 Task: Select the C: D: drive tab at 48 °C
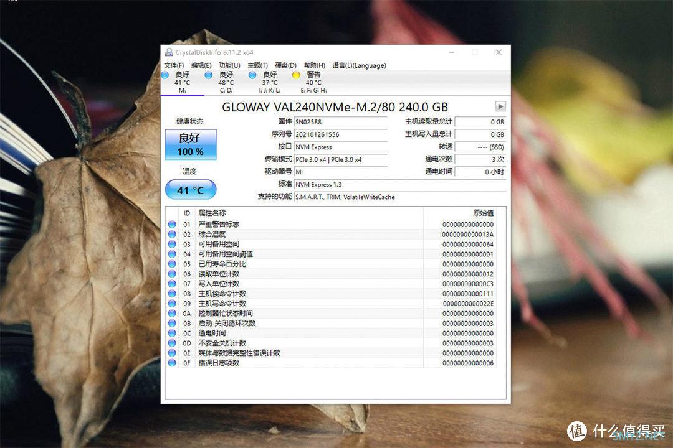(x=226, y=82)
